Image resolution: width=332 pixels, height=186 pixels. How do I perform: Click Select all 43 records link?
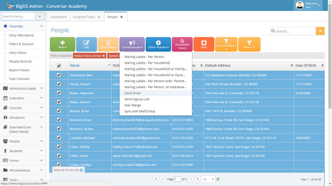(66, 170)
